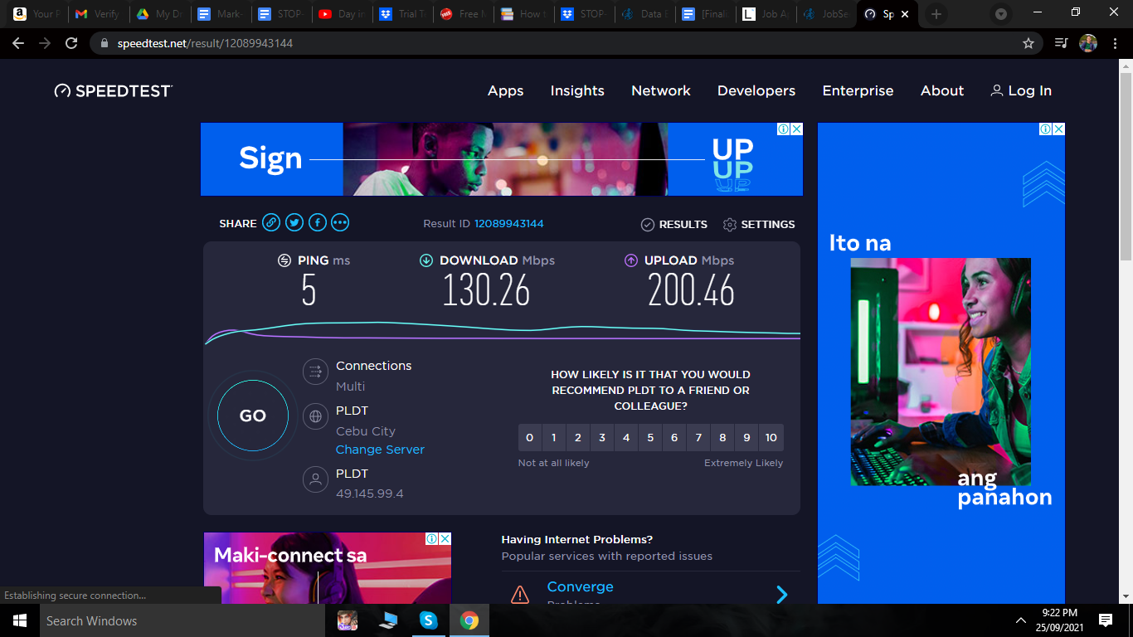Click the Log In link
Screen dimensions: 1133x637
pos(1021,91)
